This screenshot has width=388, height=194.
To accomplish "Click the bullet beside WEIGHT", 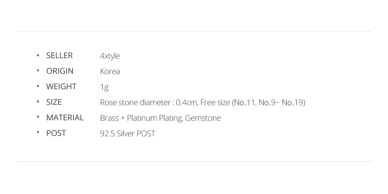I will pyautogui.click(x=38, y=87).
